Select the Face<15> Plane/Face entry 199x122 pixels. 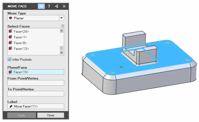[36, 72]
